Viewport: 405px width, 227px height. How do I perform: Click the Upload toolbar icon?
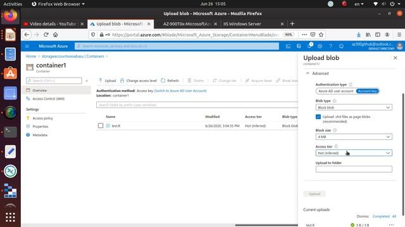[101, 81]
